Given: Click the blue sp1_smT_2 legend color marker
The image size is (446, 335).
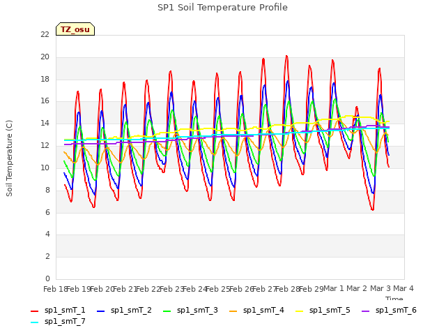Looking at the screenshot, I should point(100,311).
